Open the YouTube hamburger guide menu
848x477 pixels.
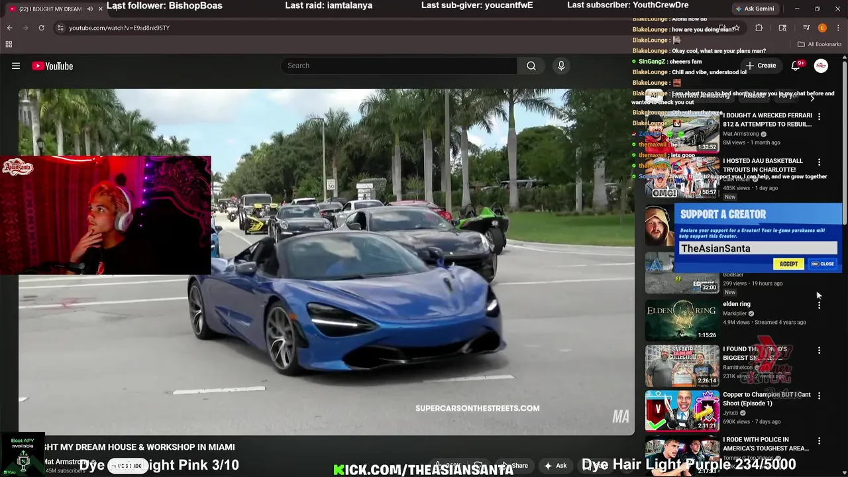click(x=16, y=66)
